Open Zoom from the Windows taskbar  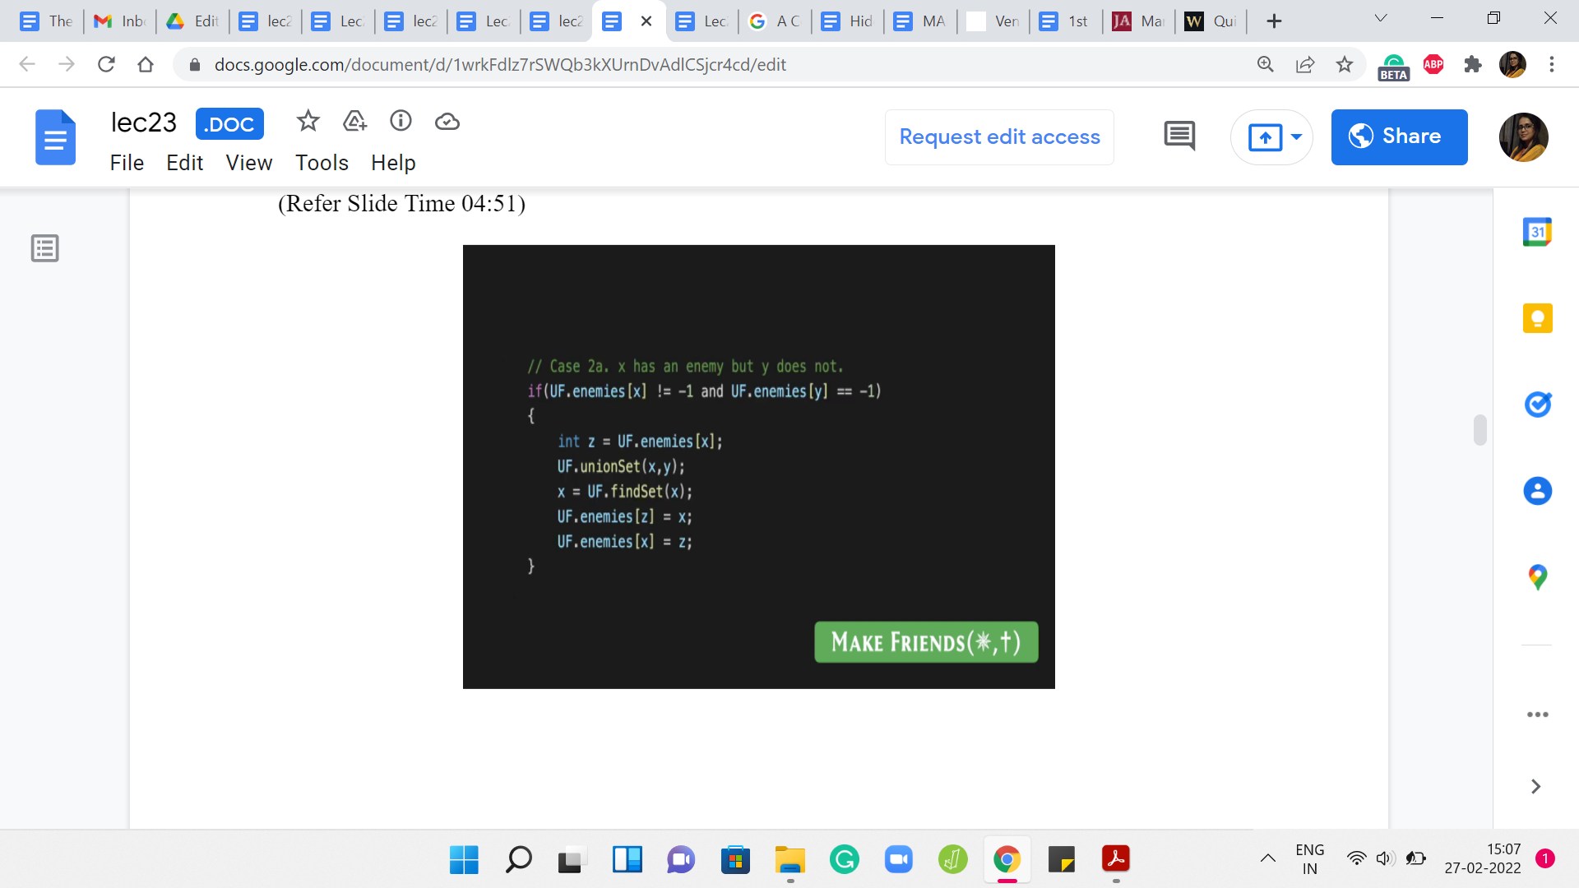point(898,860)
